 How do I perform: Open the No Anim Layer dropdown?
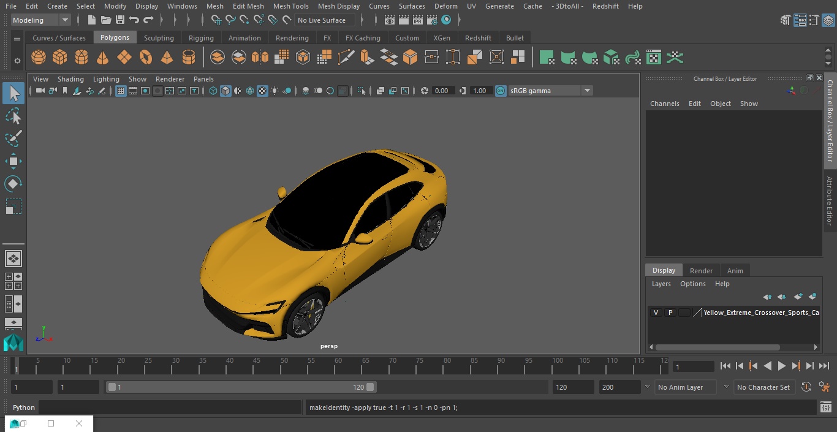pos(687,387)
